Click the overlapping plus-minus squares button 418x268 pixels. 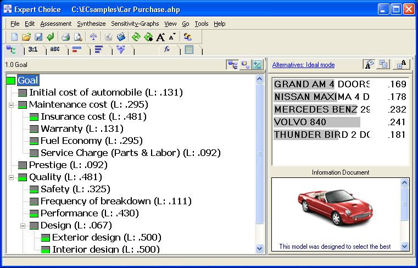(383, 65)
